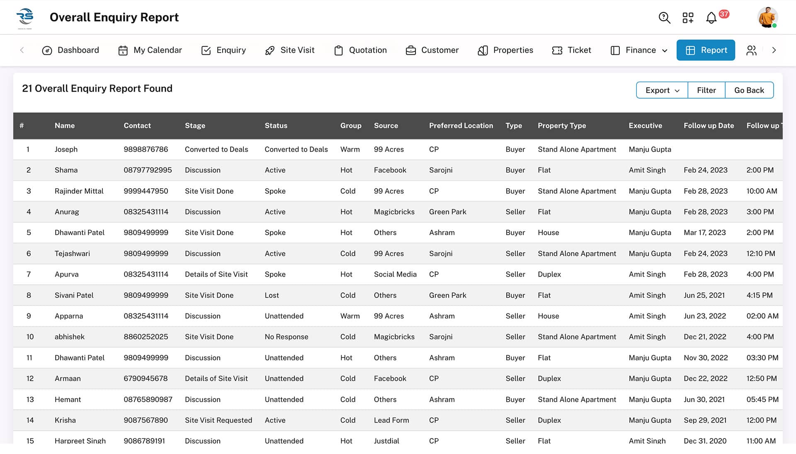Click contact number 6790945678

pos(146,379)
